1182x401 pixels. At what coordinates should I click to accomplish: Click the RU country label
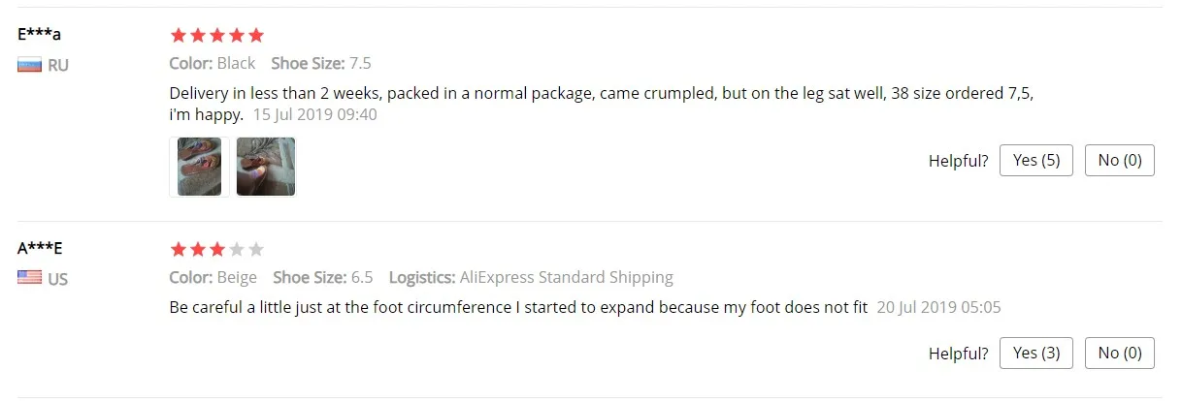58,66
